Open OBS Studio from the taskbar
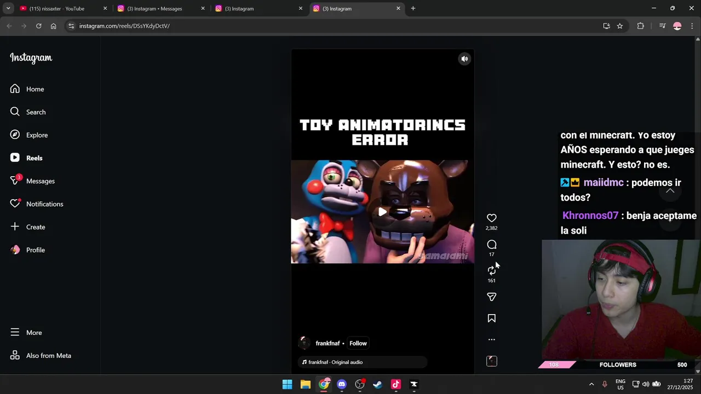701x394 pixels. pos(360,385)
